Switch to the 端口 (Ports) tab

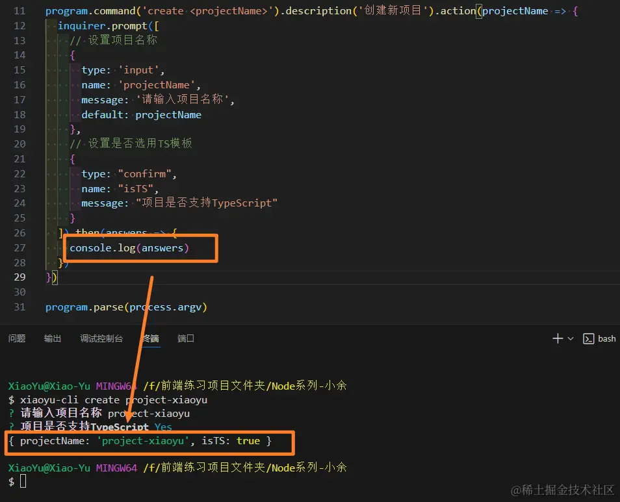185,338
